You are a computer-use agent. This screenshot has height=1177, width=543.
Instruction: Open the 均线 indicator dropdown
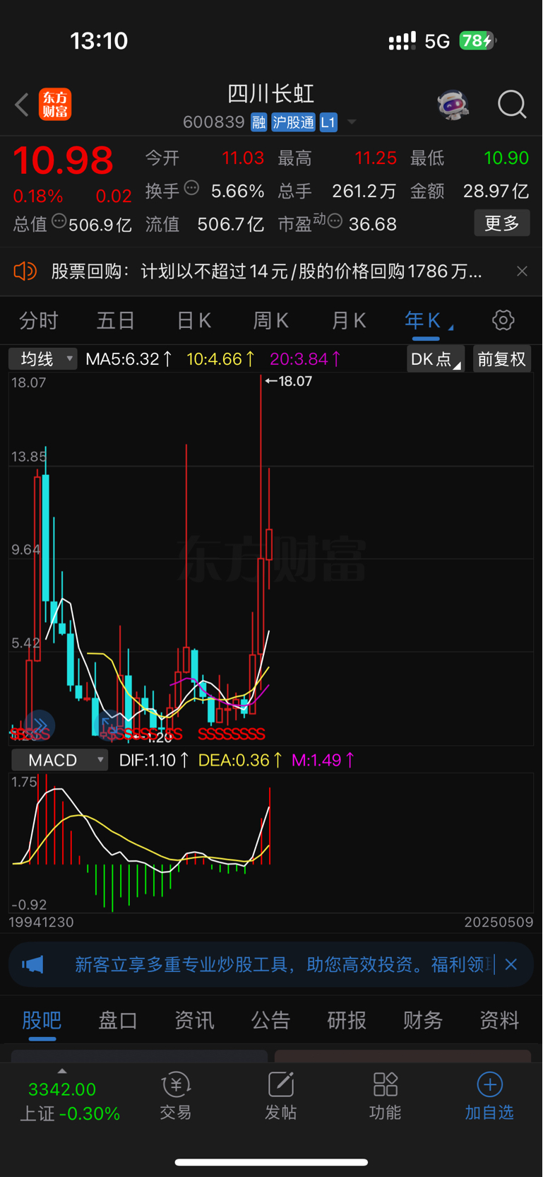point(42,359)
